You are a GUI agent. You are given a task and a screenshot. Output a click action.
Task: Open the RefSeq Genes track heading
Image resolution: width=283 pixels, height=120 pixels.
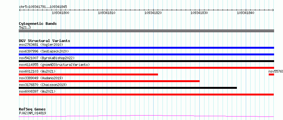(x=32, y=109)
